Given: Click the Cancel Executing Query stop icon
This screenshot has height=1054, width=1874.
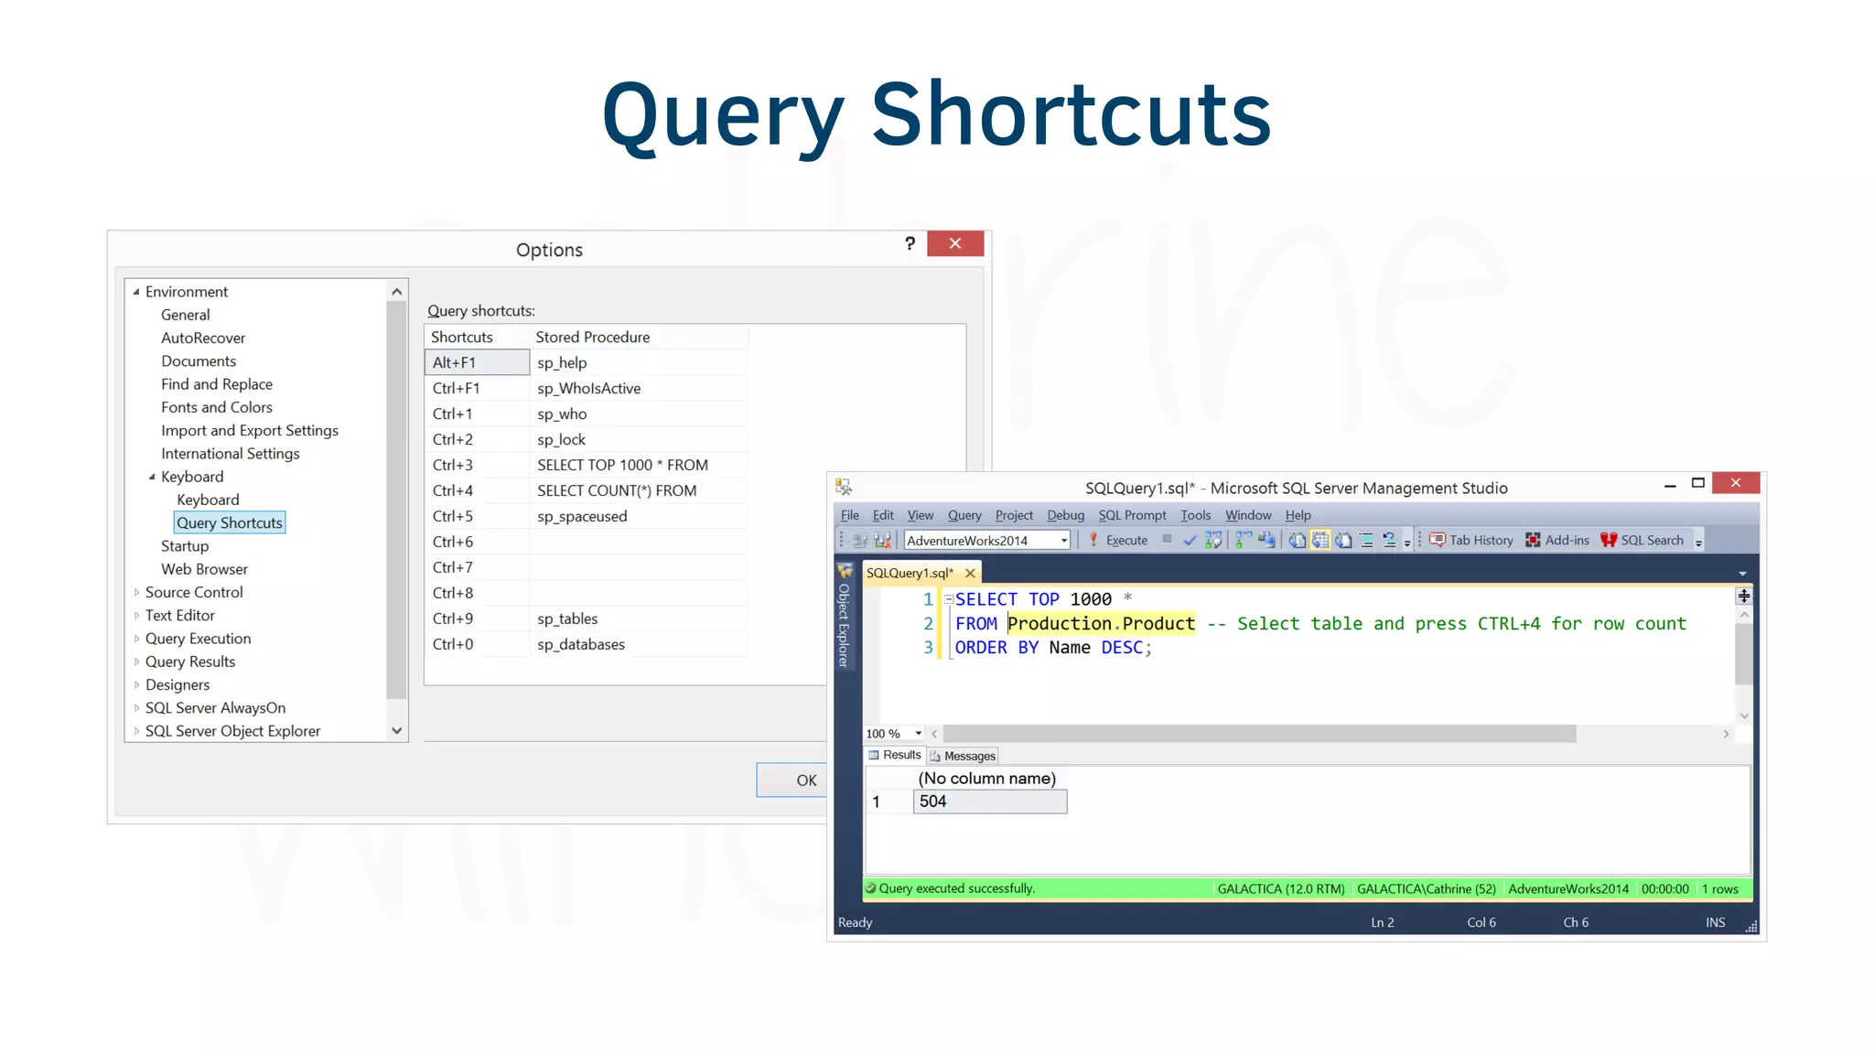Looking at the screenshot, I should point(1167,539).
